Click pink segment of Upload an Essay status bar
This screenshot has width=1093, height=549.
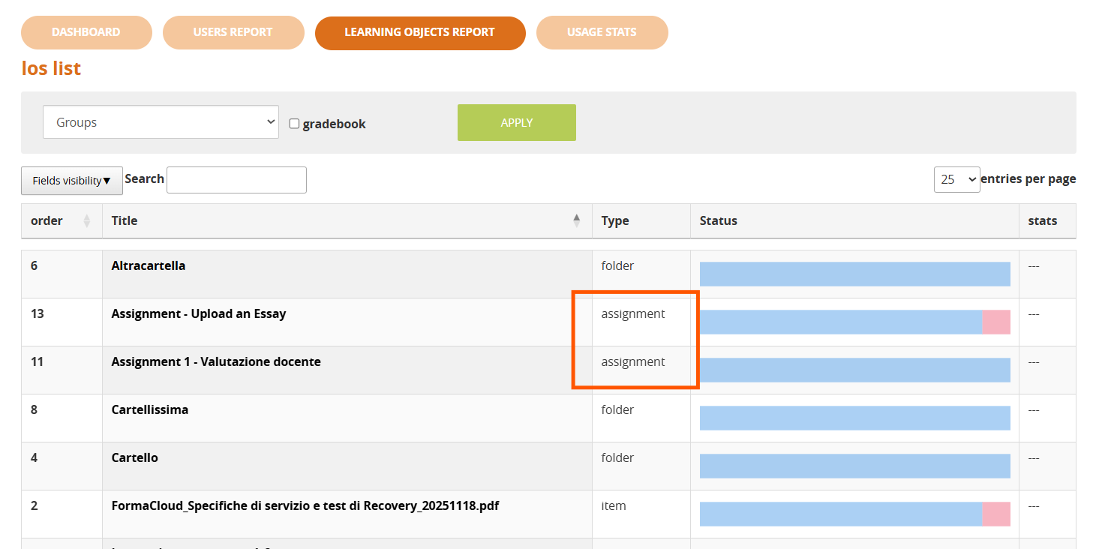[996, 322]
